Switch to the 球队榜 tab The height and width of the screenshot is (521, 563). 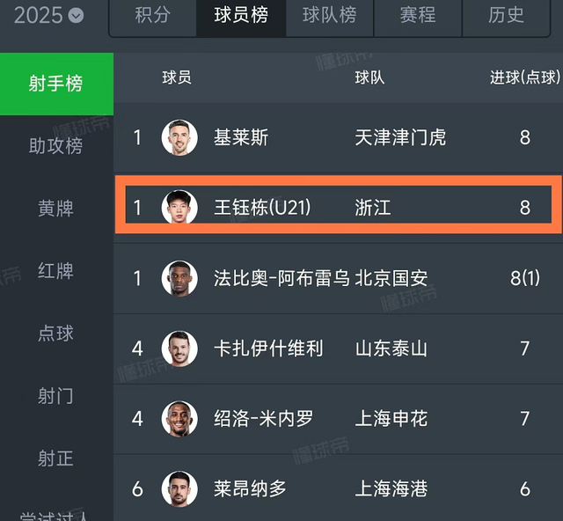(330, 16)
